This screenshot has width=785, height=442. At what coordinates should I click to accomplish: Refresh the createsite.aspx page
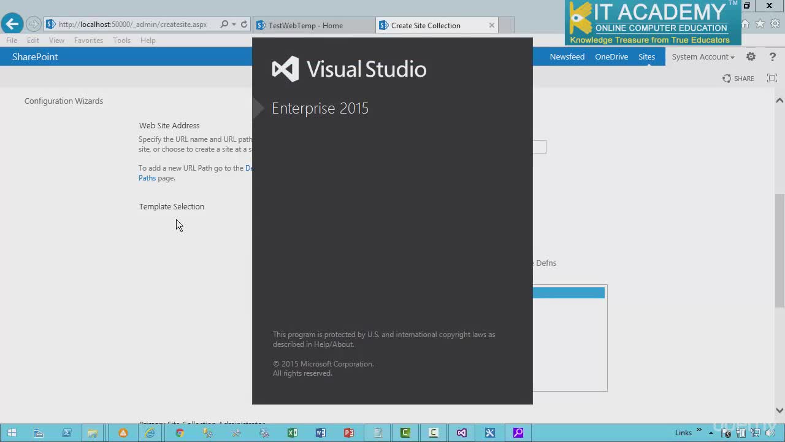(x=244, y=25)
